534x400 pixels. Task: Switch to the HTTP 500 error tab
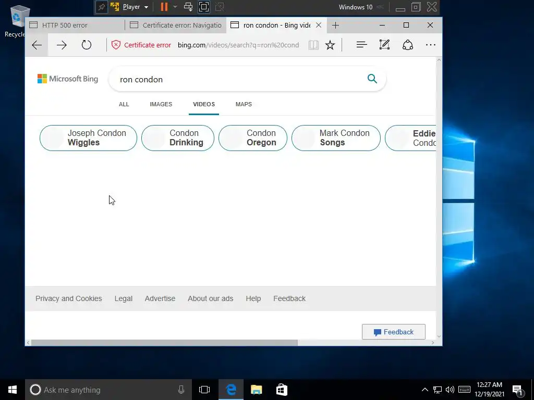(75, 25)
